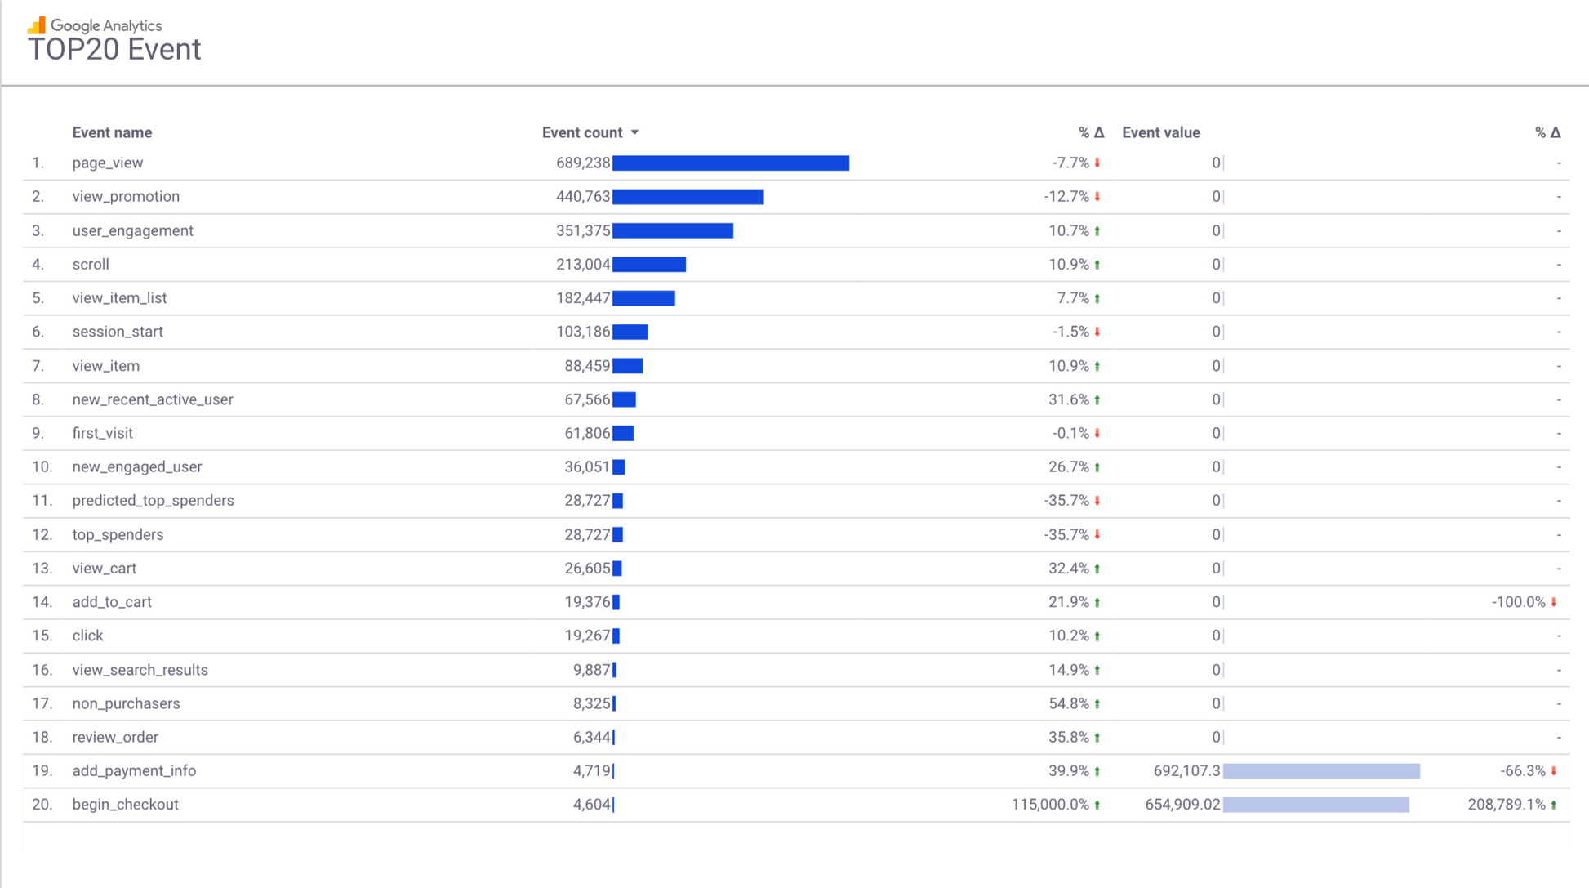
Task: Click the first % Δ column header
Action: coord(1091,132)
